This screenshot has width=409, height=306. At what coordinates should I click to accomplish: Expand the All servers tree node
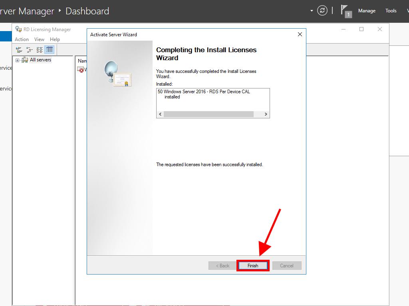tap(17, 60)
